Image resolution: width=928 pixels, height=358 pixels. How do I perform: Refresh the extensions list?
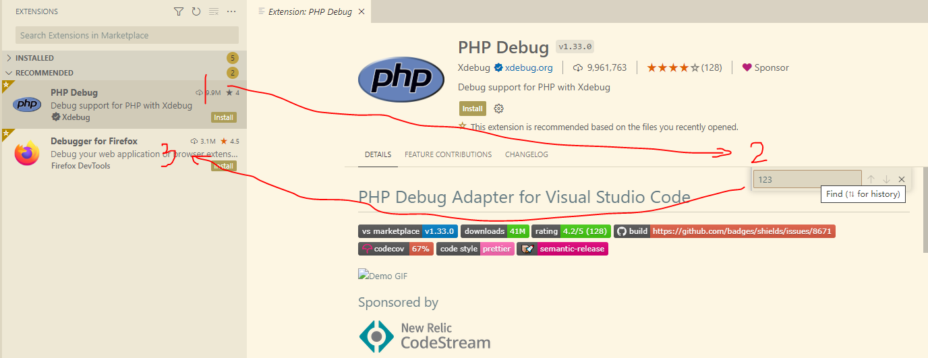196,11
